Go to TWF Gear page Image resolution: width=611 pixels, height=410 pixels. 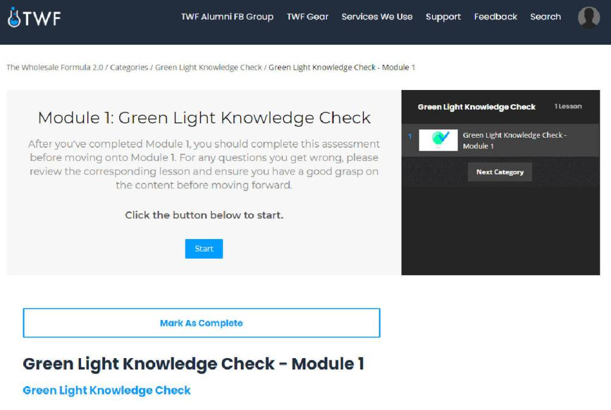[x=307, y=17]
